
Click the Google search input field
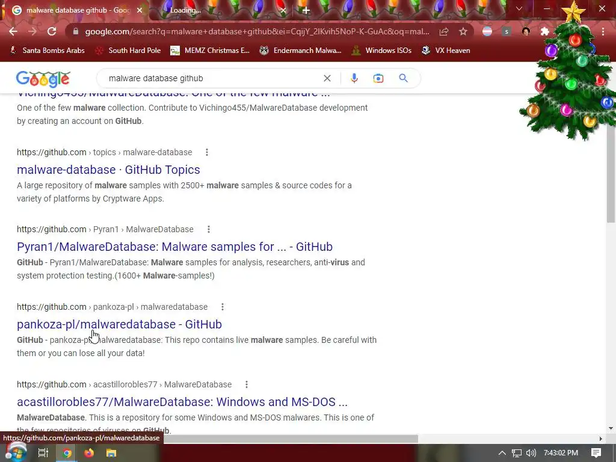pos(212,78)
